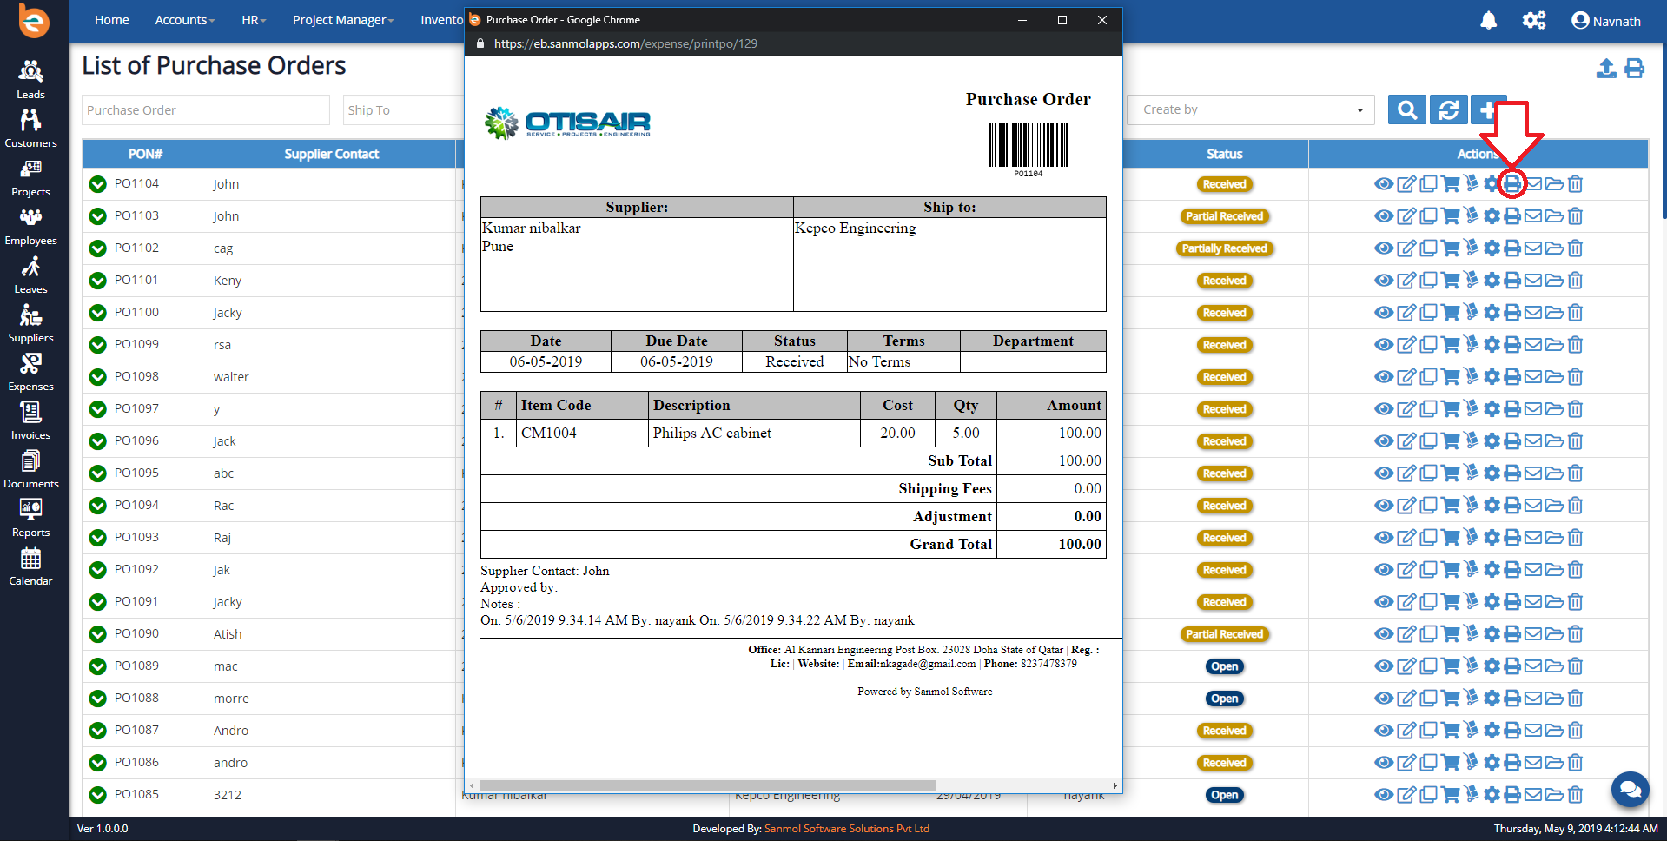The height and width of the screenshot is (841, 1667).
Task: Open the Customers sidebar section
Action: pos(30,129)
